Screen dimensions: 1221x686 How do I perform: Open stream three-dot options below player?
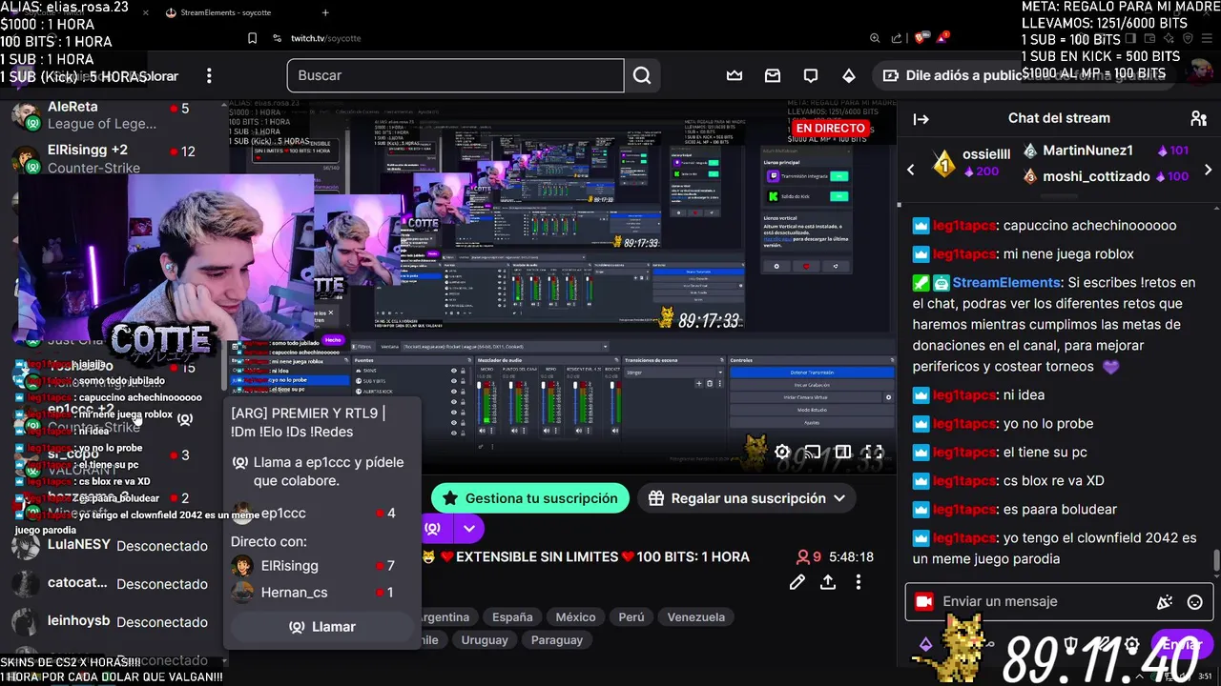[859, 582]
